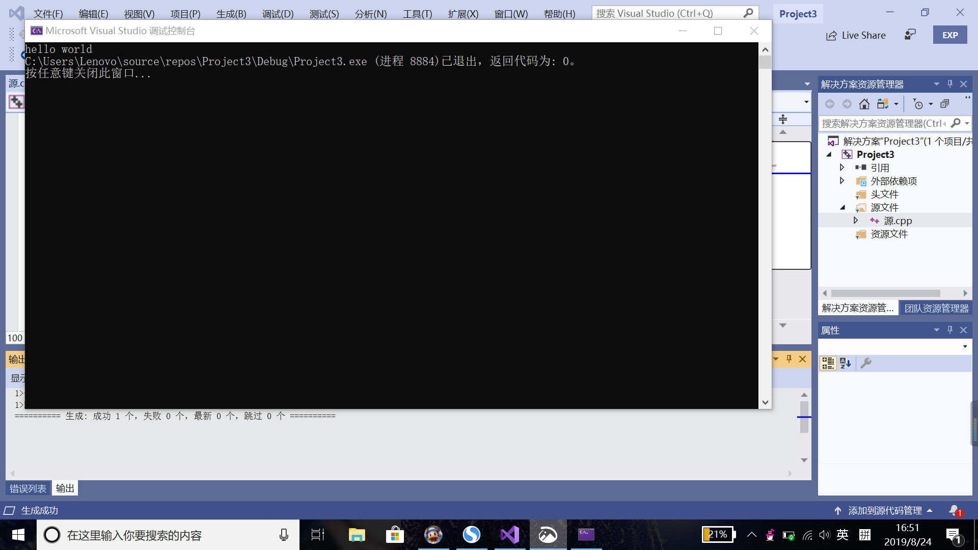This screenshot has width=978, height=550.
Task: Toggle Categorized view in Properties panel
Action: [x=828, y=363]
